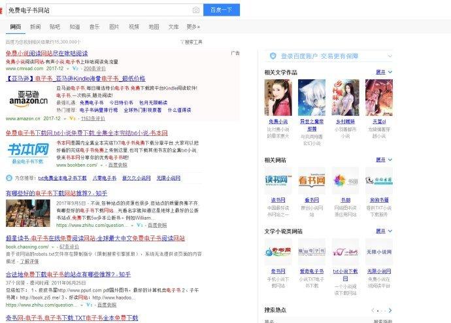Image resolution: width=451 pixels, height=323 pixels.
Task: Expand the dropdown arrow after www.amazon.cn 2017-12
Action: coord(65,118)
